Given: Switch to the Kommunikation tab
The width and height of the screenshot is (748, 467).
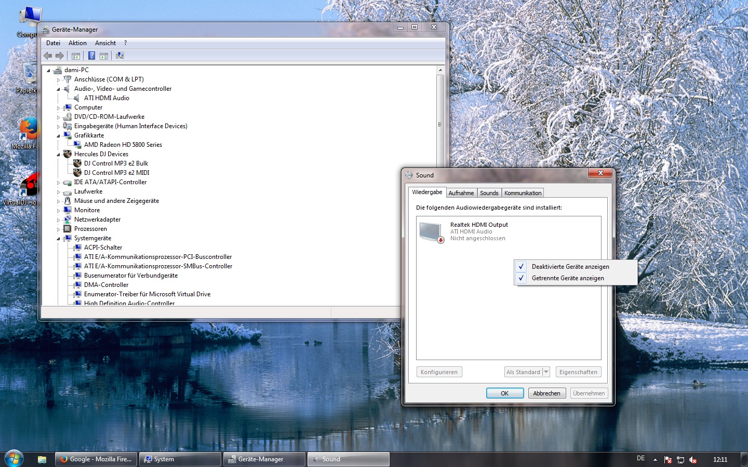Looking at the screenshot, I should point(523,193).
